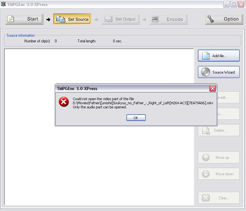Screen dimensions: 246x211
Task: Open the Set Output step
Action: click(x=120, y=19)
